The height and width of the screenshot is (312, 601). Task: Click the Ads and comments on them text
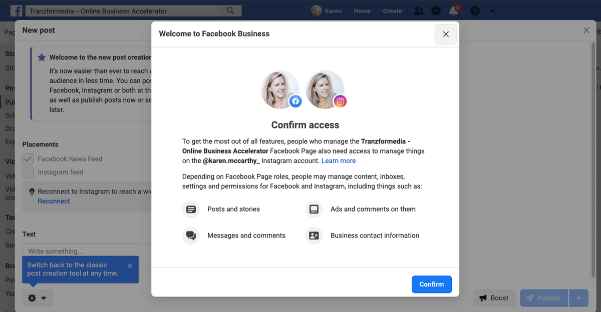tap(373, 209)
